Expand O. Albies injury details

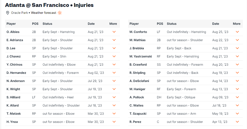point(114,32)
